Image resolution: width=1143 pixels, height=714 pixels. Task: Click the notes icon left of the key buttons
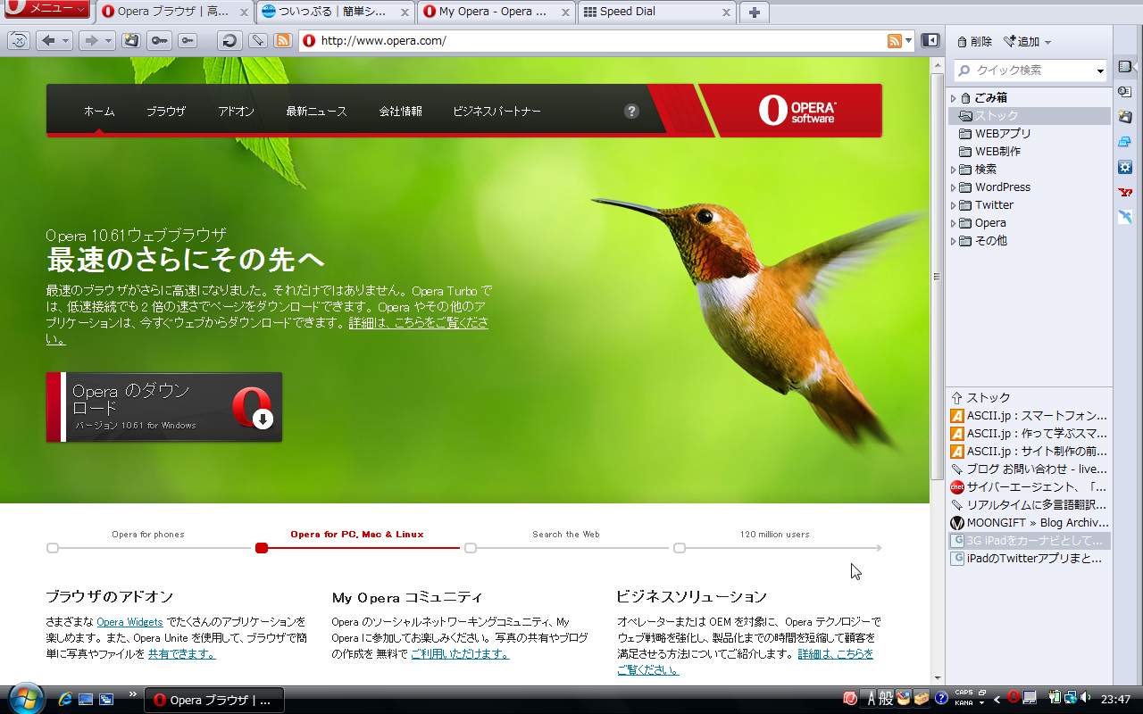pos(130,40)
